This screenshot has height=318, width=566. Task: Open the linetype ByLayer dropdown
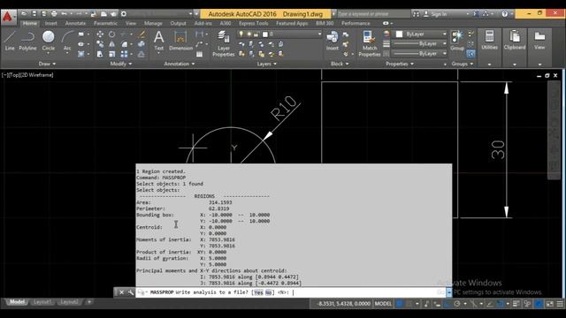pyautogui.click(x=420, y=53)
